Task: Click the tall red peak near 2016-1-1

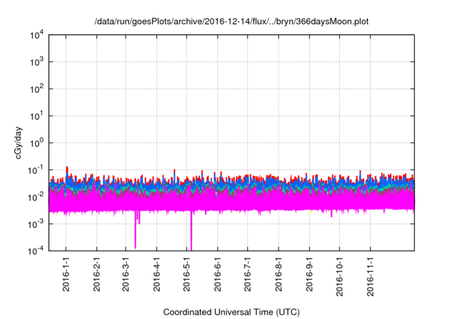Action: [x=67, y=169]
